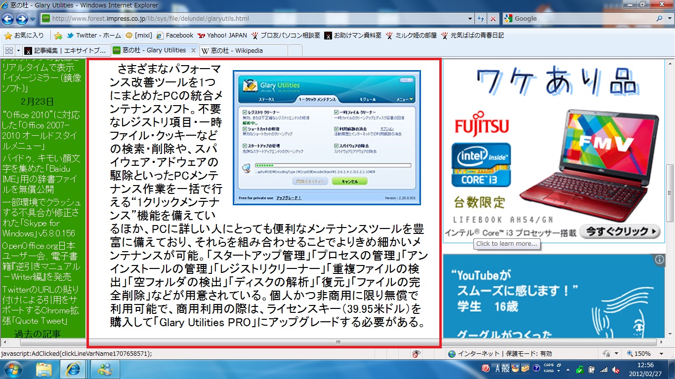Click the ad info icon on YouTube banner
675x379 pixels.
tap(659, 260)
